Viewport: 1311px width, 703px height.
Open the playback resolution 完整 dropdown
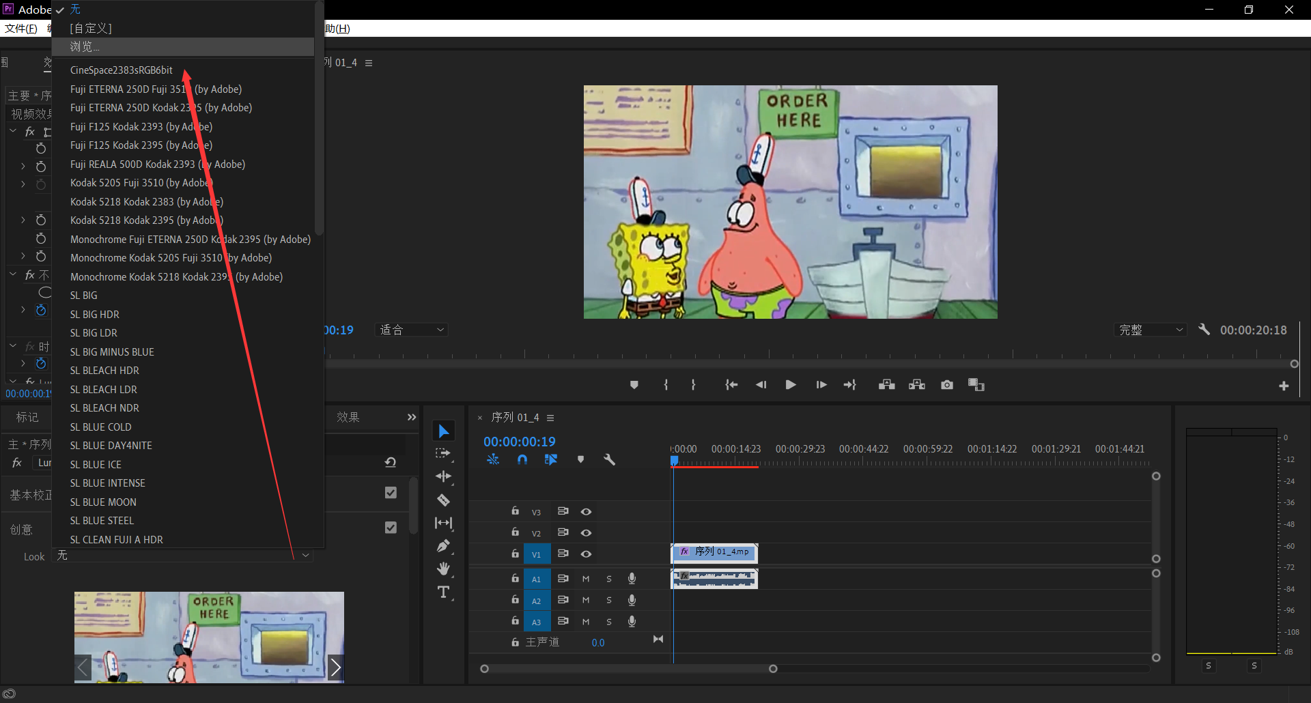[1151, 330]
